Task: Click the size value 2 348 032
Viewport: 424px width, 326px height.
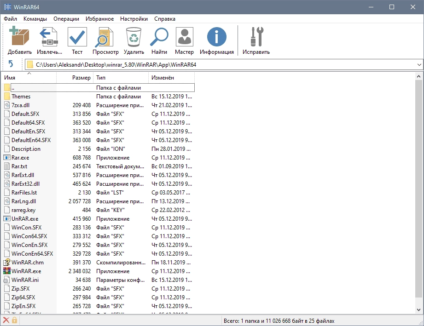Action: click(80, 271)
